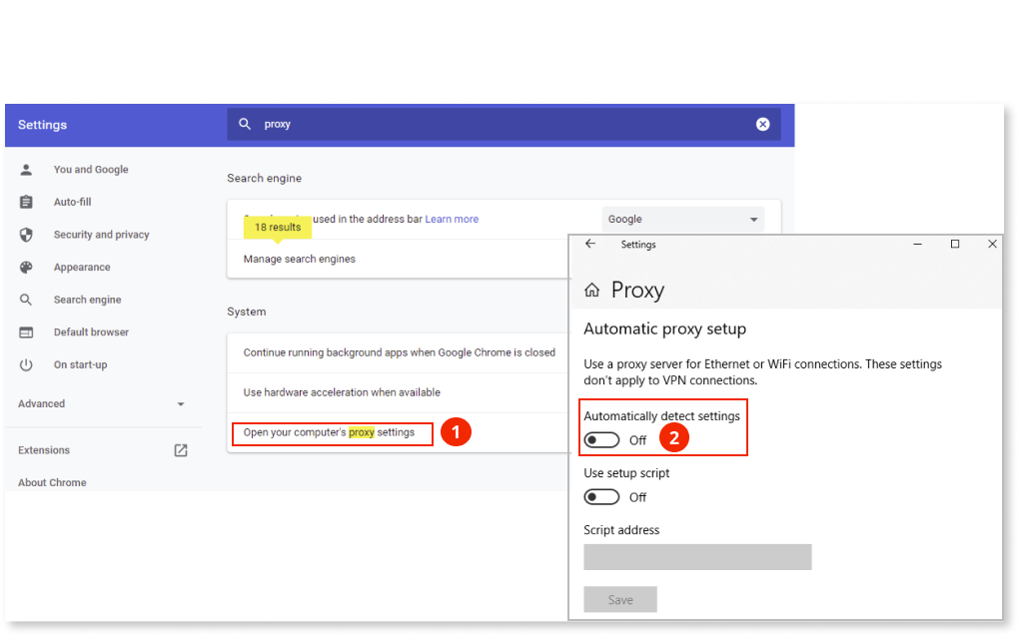
Task: Open the Search engine sidebar item
Action: 87,300
